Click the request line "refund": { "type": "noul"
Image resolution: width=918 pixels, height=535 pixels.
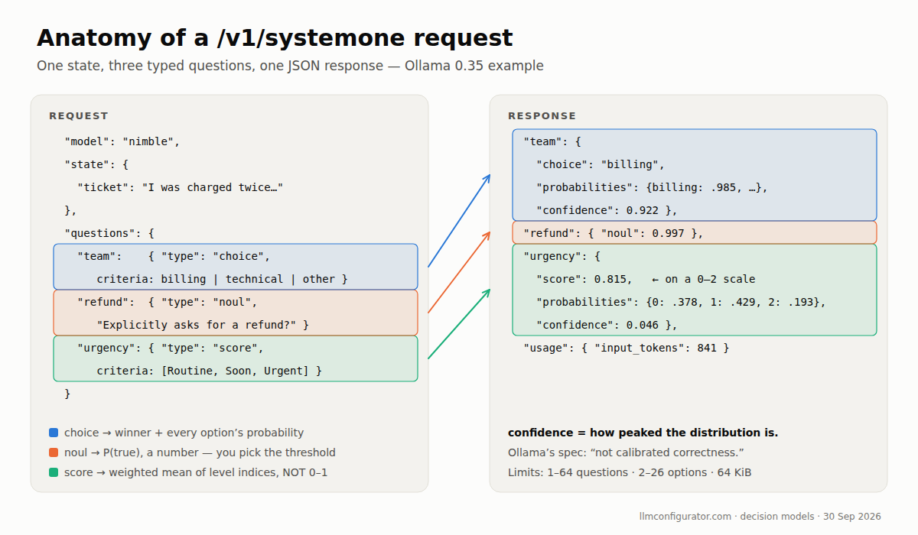(x=168, y=302)
